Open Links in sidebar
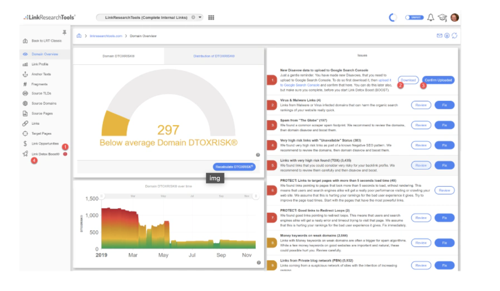The height and width of the screenshot is (291, 500). coord(35,124)
